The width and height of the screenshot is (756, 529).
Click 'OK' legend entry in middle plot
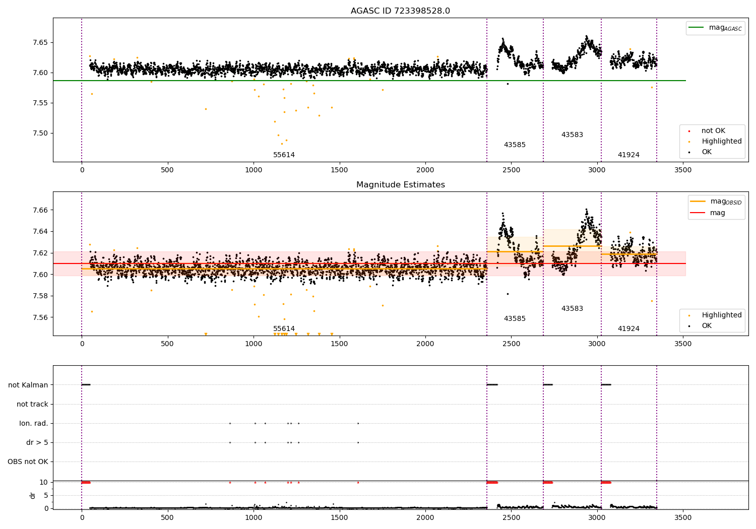pyautogui.click(x=707, y=326)
